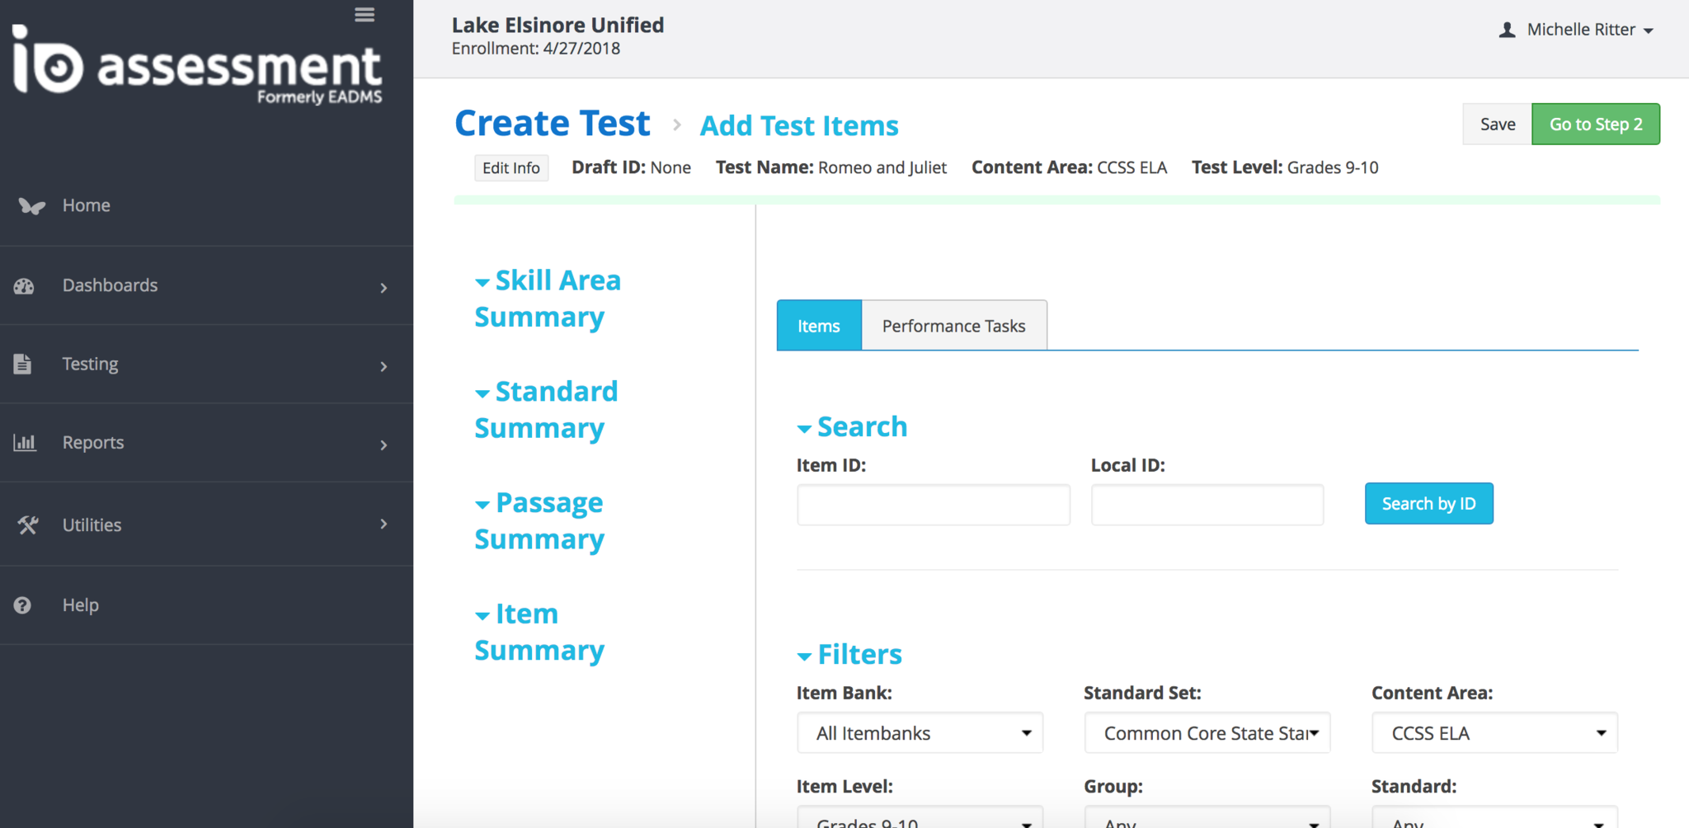This screenshot has width=1689, height=828.
Task: Open the Content Area dropdown
Action: [1494, 733]
